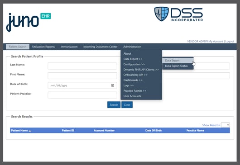
Task: Open the Incoming Document Center menu
Action: (x=101, y=47)
